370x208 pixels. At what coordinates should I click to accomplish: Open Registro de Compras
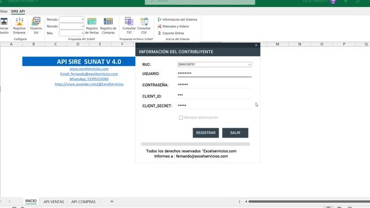coord(108,25)
